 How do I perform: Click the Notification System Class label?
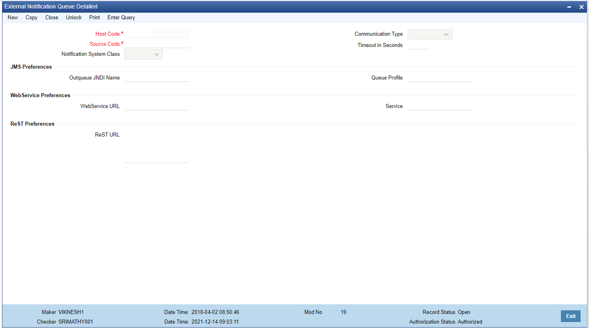[x=91, y=54]
